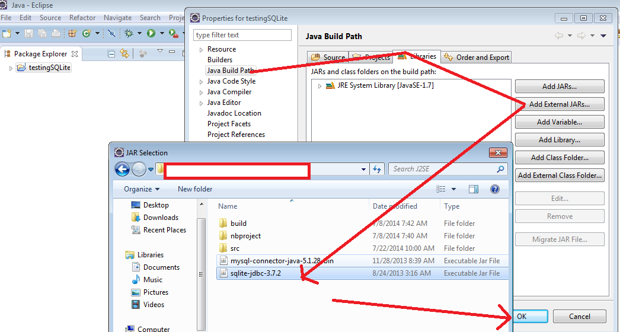
Task: Click the Debug bug icon in toolbar
Action: [x=128, y=34]
